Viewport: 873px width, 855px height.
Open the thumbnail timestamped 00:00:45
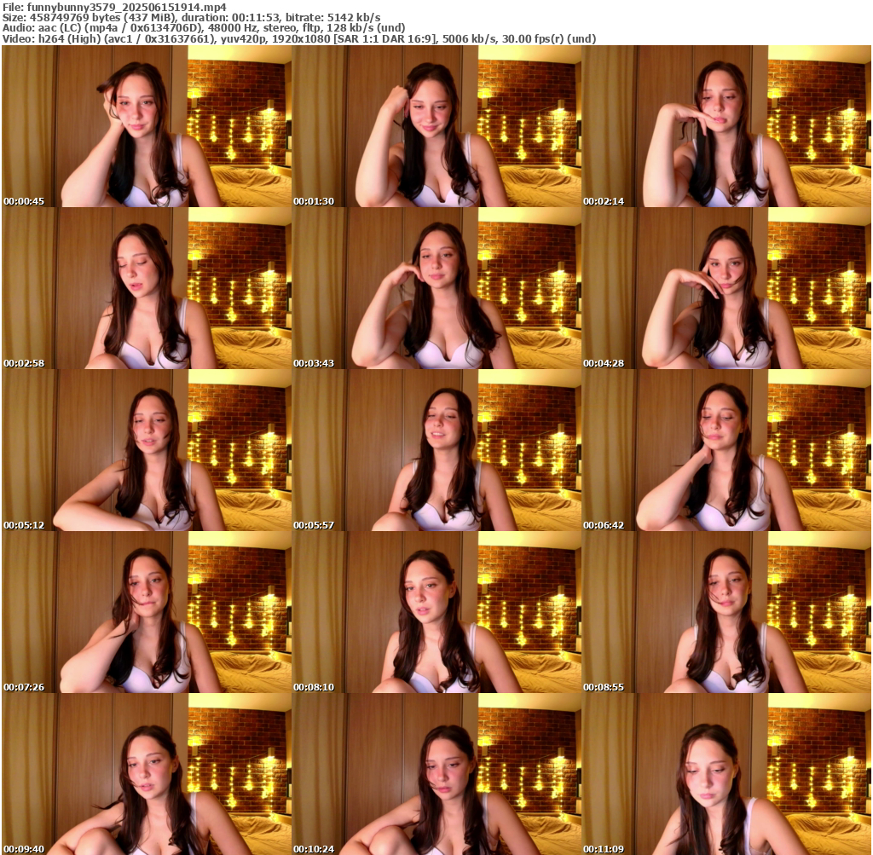click(x=146, y=126)
